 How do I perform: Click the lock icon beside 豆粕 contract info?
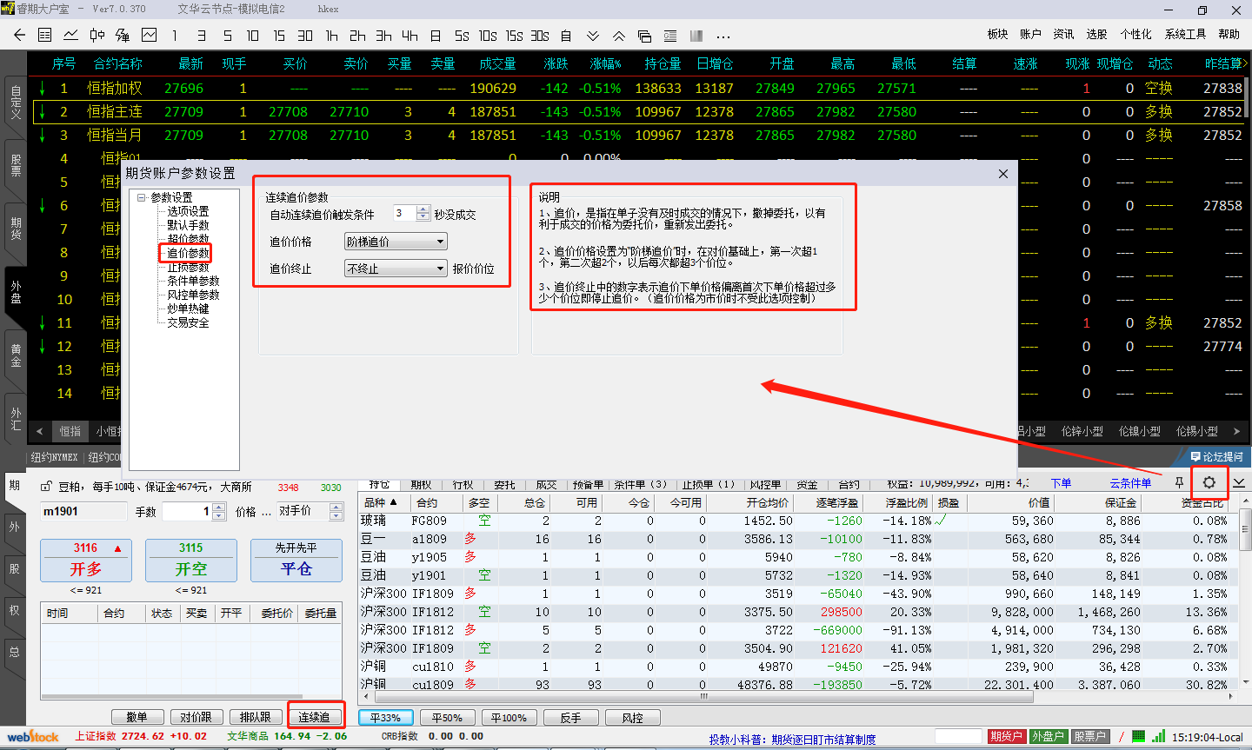pyautogui.click(x=46, y=488)
